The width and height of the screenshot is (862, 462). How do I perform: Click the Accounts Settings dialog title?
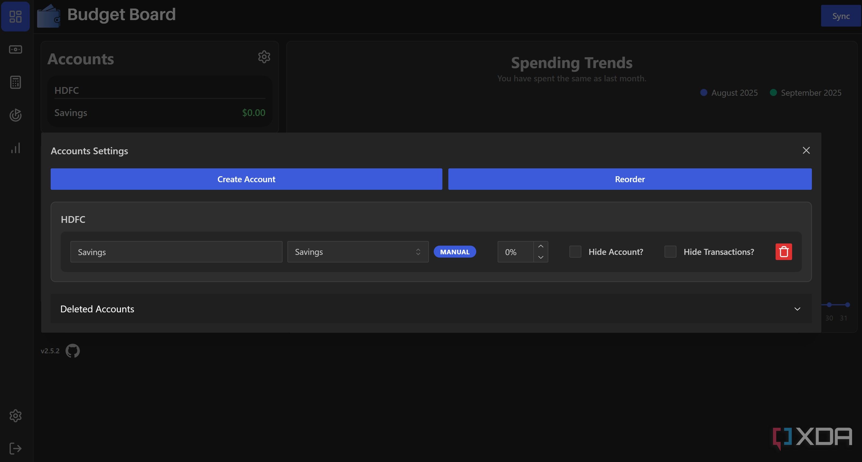[x=89, y=151]
